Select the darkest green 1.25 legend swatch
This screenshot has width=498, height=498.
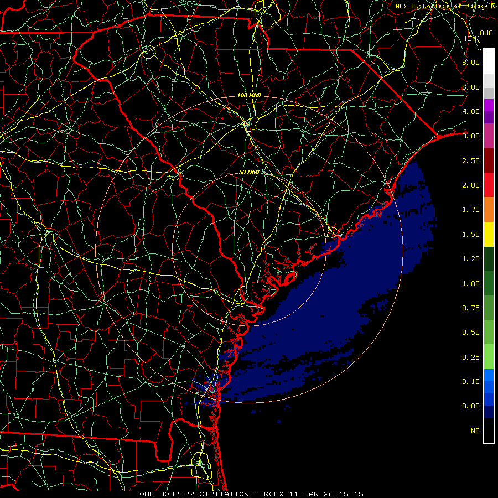tap(489, 258)
